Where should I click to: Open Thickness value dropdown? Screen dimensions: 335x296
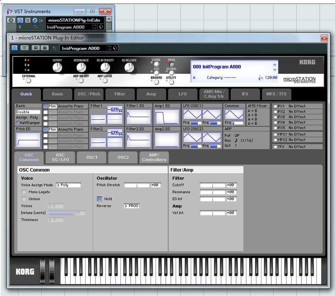(x=56, y=220)
